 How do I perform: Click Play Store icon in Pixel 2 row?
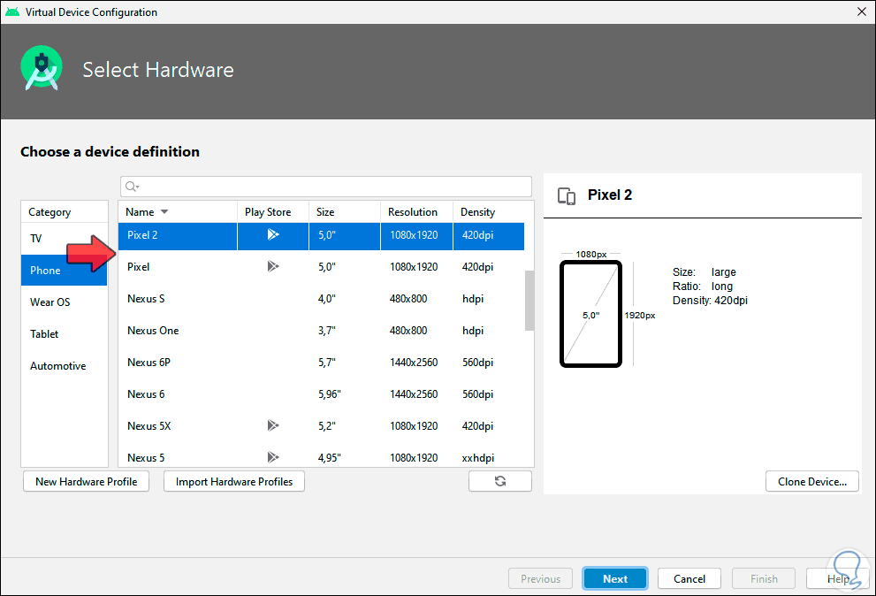273,235
